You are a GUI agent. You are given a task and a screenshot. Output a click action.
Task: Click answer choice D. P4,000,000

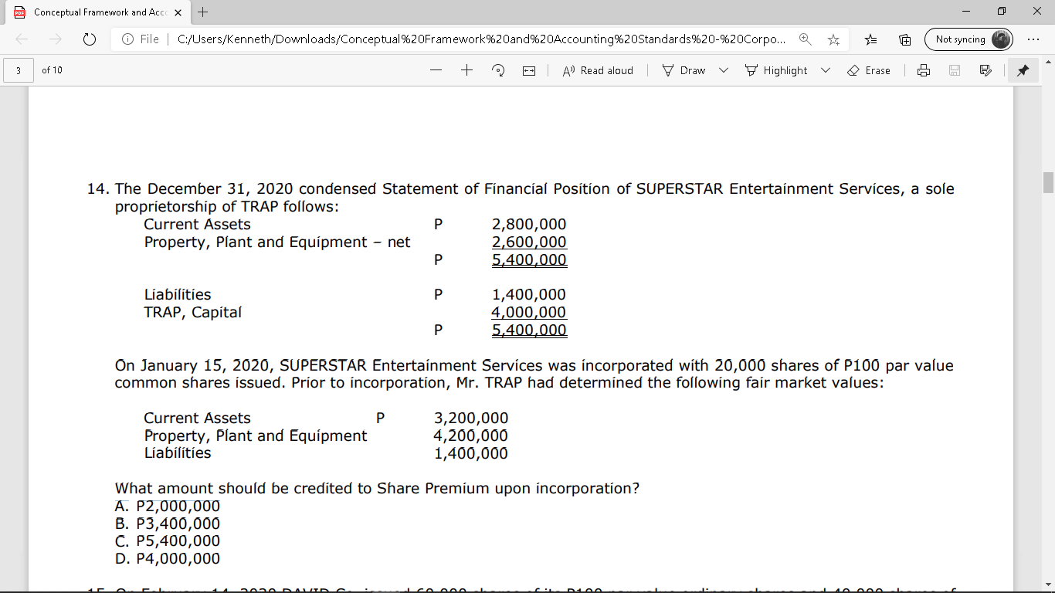[x=168, y=558]
